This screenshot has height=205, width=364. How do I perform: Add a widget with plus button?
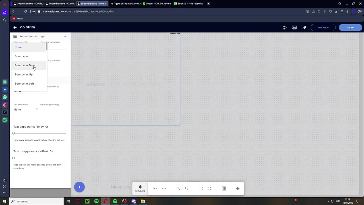point(79,187)
